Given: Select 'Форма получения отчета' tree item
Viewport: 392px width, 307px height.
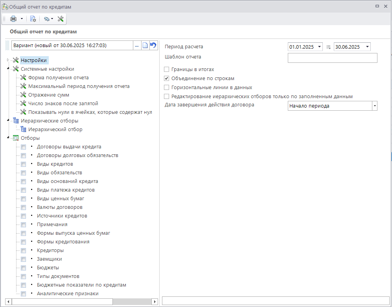Looking at the screenshot, I should [x=58, y=78].
